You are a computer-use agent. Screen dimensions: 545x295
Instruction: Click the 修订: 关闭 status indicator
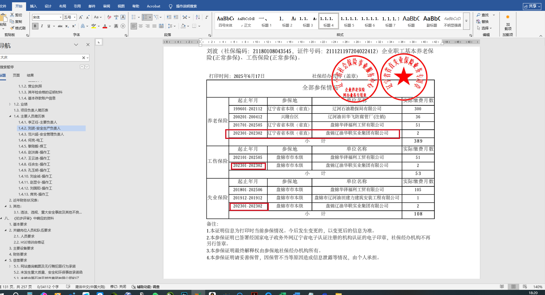click(x=118, y=287)
